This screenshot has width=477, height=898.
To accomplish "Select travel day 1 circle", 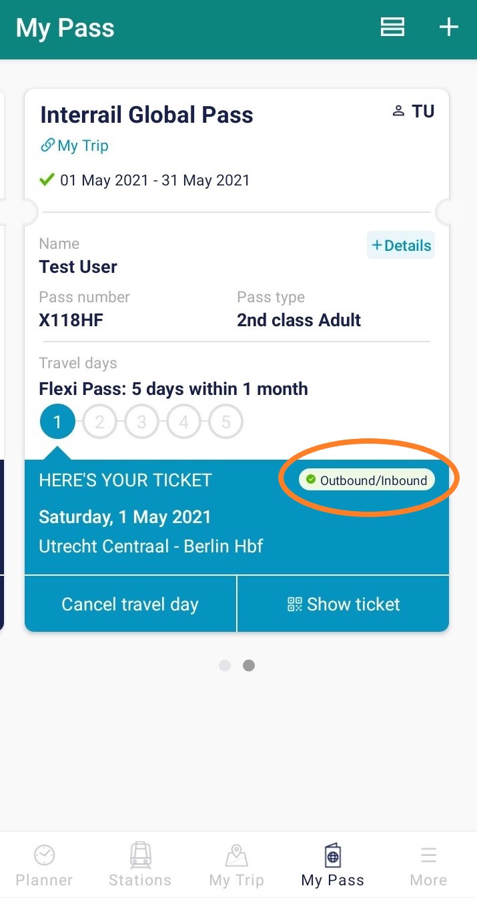I will coord(57,422).
